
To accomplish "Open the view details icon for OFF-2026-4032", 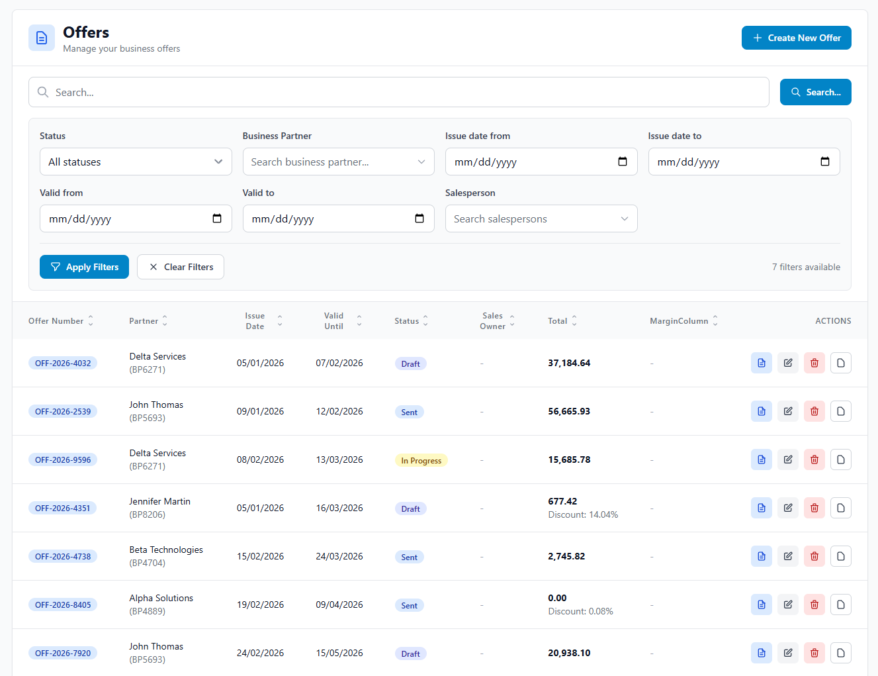I will point(761,362).
